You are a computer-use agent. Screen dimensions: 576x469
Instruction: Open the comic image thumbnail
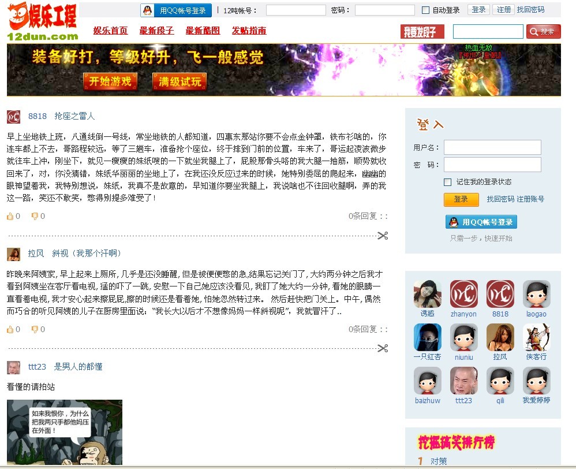tap(65, 432)
